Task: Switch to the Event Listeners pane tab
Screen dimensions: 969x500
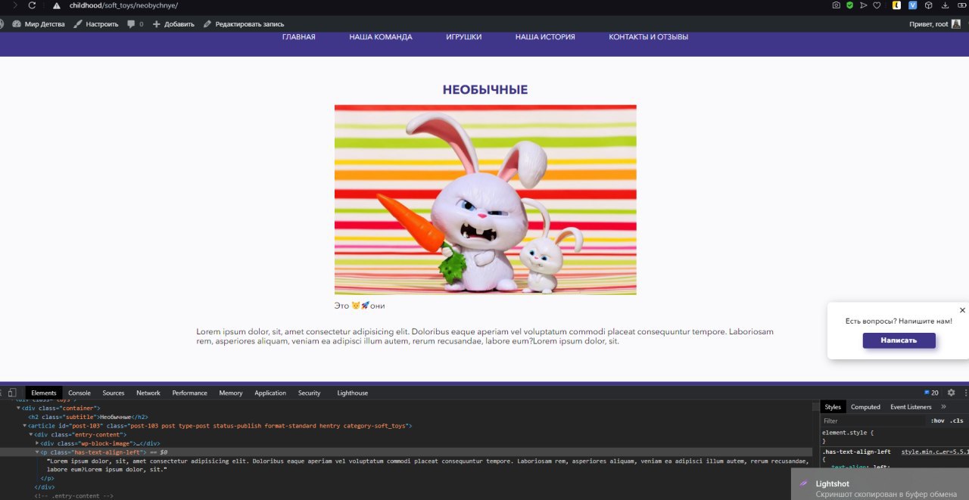Action: (911, 407)
